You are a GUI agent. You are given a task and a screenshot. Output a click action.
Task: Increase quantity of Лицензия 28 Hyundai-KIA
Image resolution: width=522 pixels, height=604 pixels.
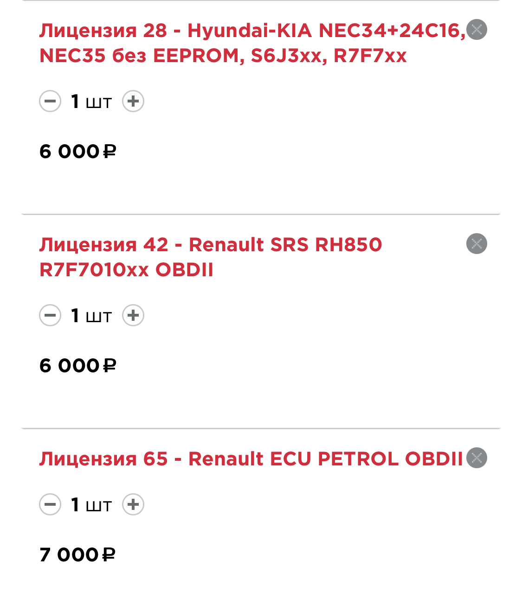(x=133, y=102)
